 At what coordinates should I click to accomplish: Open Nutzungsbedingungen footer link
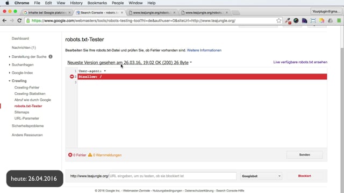click(167, 191)
